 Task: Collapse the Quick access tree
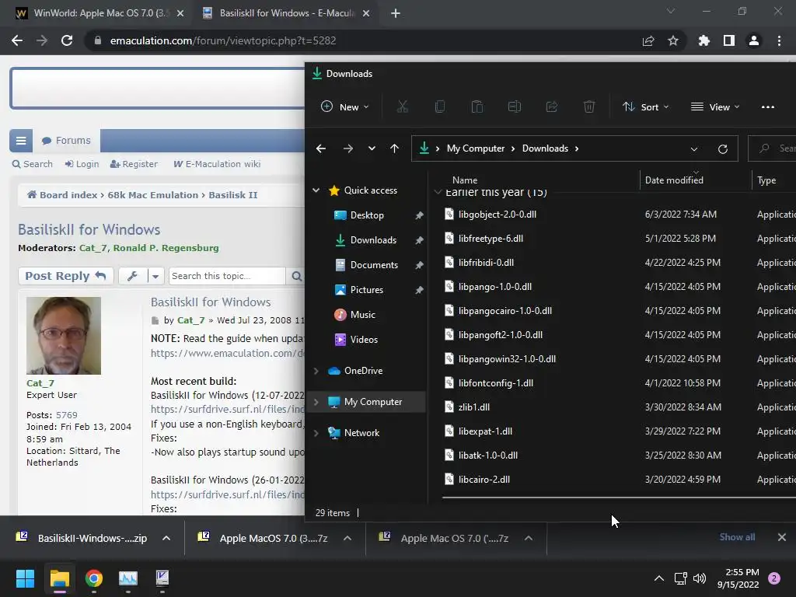click(316, 190)
